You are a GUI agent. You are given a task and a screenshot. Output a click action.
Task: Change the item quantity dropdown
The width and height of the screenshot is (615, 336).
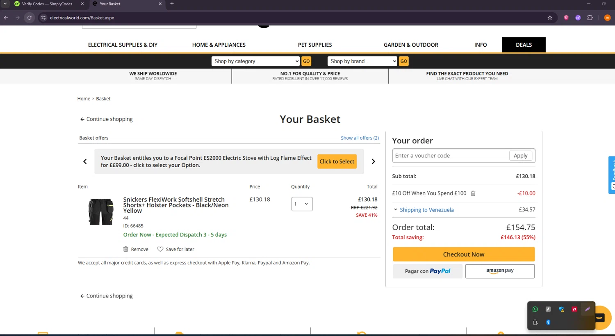[x=302, y=204]
